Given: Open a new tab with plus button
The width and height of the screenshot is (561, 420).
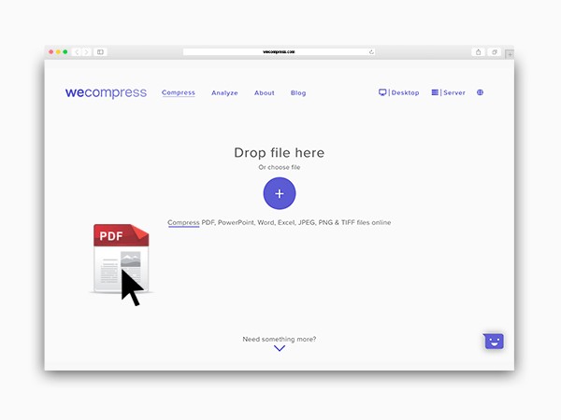Looking at the screenshot, I should 510,54.
